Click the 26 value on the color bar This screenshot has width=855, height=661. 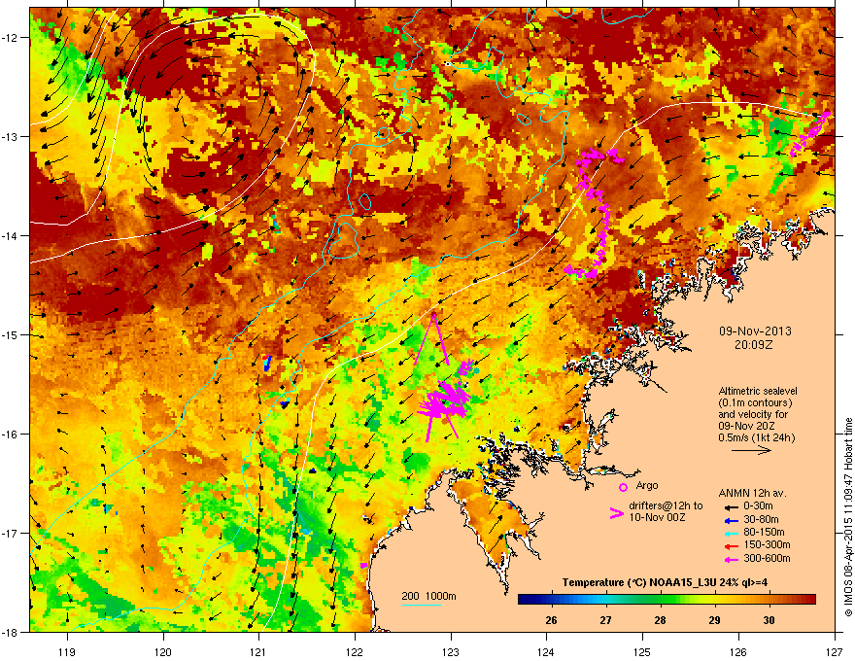coord(551,620)
